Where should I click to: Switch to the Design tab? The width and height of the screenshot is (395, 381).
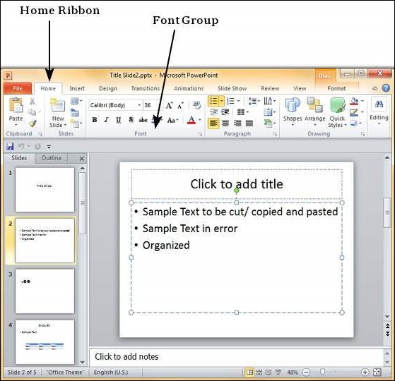(x=108, y=88)
